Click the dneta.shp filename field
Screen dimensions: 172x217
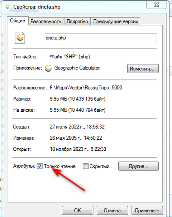point(101,38)
